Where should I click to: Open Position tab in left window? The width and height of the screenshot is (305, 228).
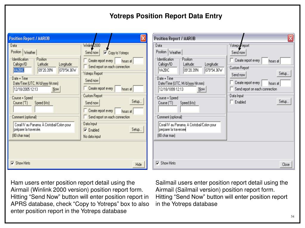coord(16,52)
